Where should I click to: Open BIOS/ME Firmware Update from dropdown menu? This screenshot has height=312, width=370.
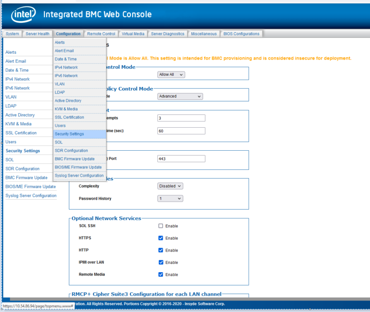tap(80, 167)
